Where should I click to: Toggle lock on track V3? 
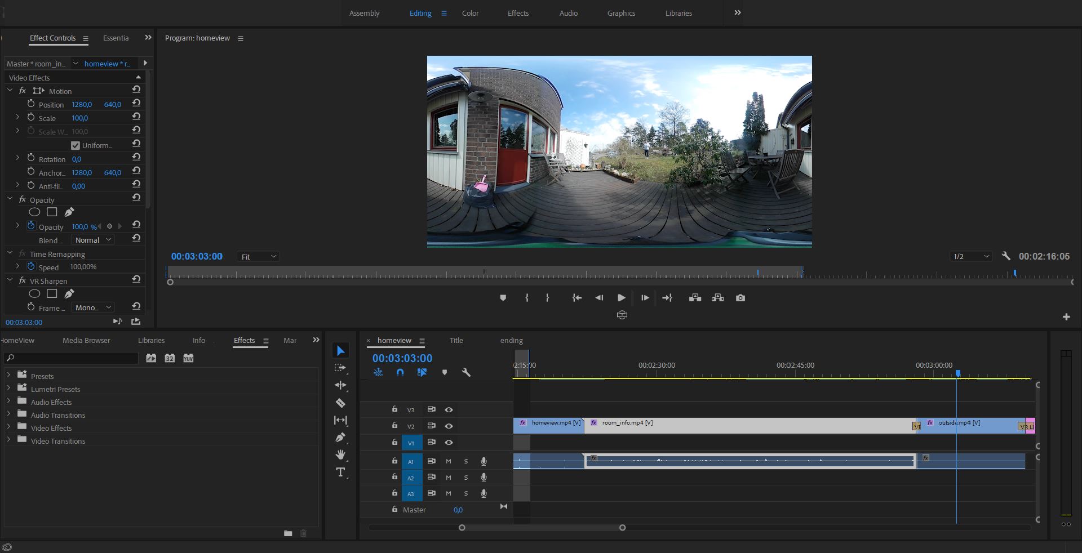pos(394,409)
